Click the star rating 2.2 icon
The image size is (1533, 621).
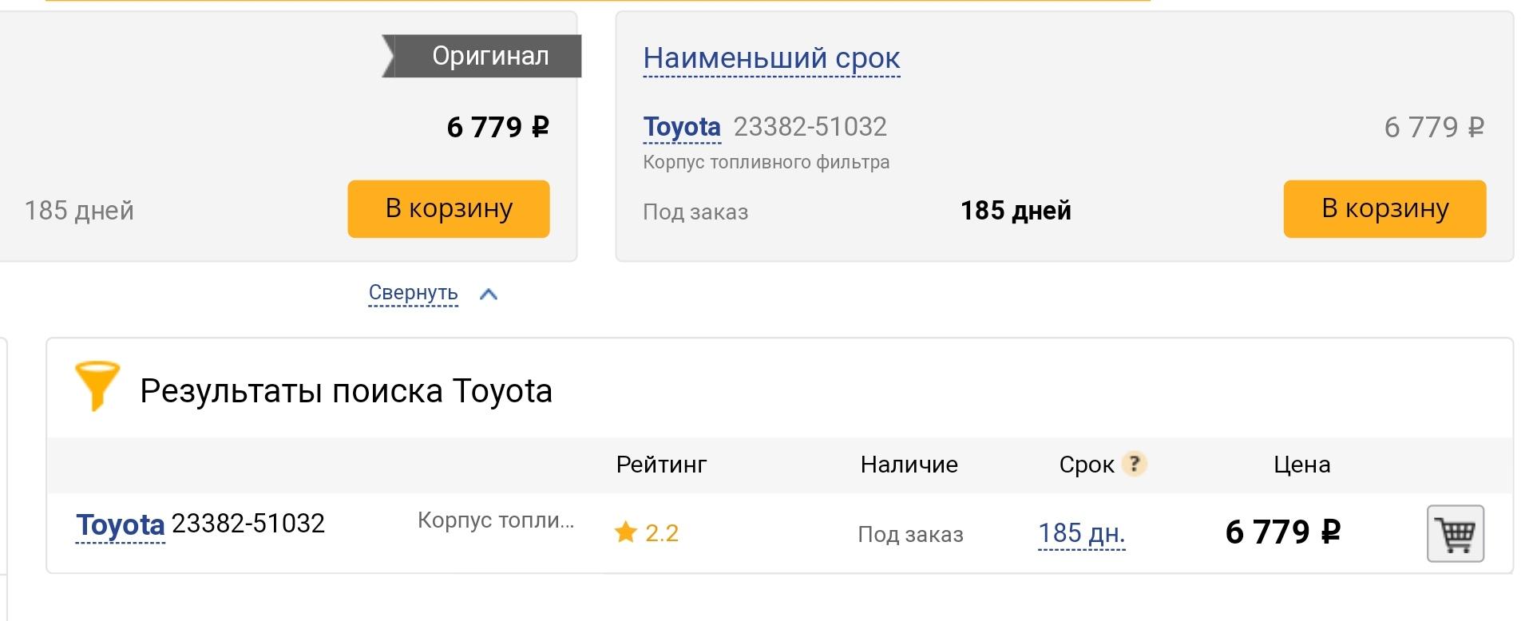tap(626, 532)
